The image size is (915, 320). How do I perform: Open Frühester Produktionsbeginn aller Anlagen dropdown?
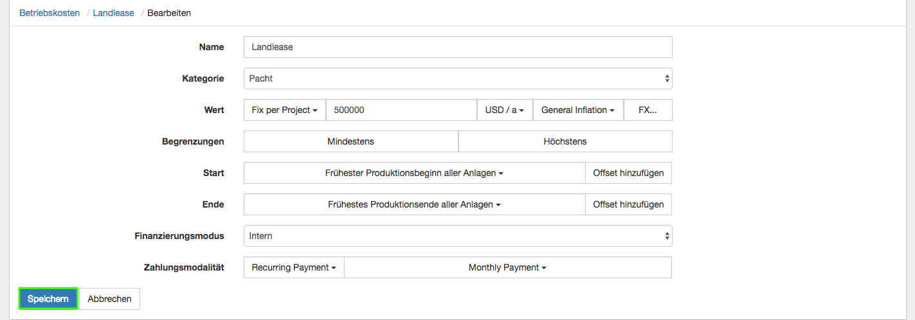click(414, 173)
